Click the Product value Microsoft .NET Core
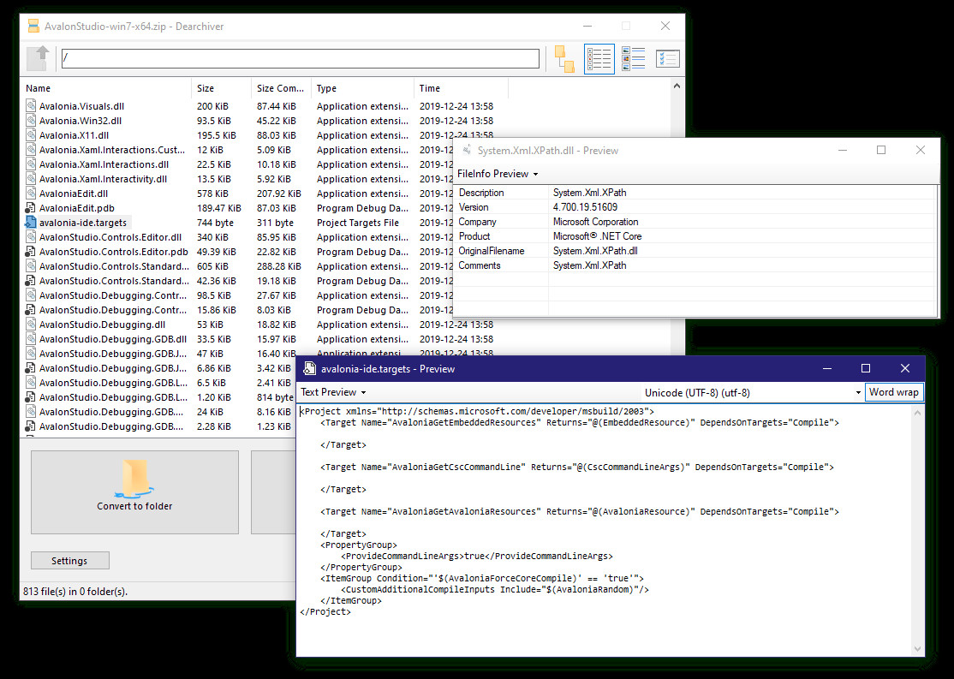The height and width of the screenshot is (679, 954). tap(597, 236)
